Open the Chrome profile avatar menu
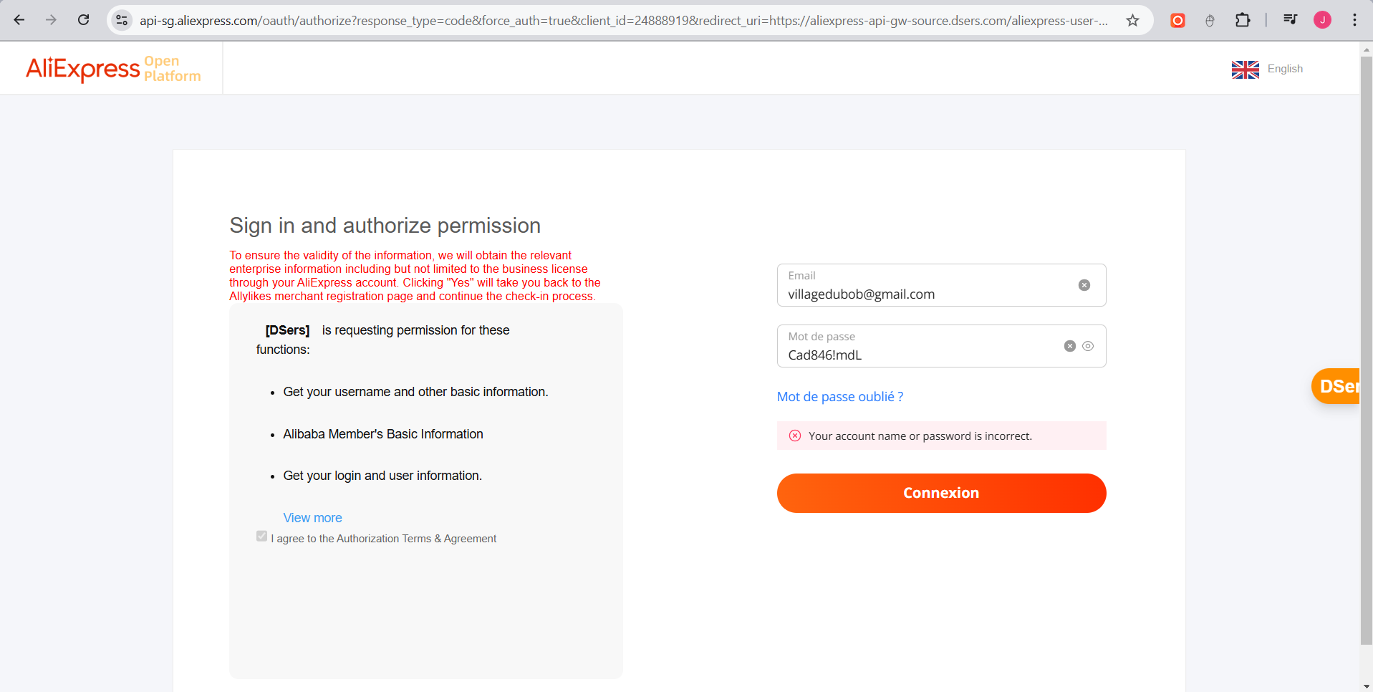This screenshot has width=1373, height=692. pyautogui.click(x=1322, y=20)
